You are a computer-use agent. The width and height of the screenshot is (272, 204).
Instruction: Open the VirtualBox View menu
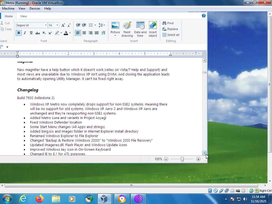22,8
